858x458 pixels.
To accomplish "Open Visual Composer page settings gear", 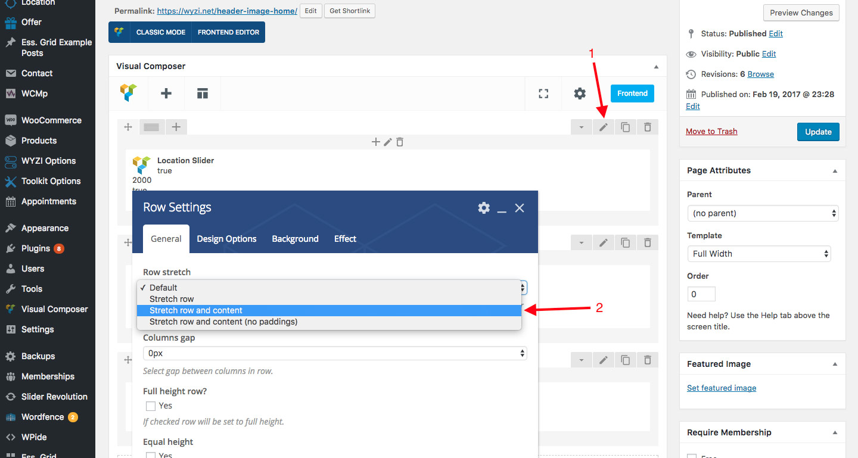I will coord(580,94).
